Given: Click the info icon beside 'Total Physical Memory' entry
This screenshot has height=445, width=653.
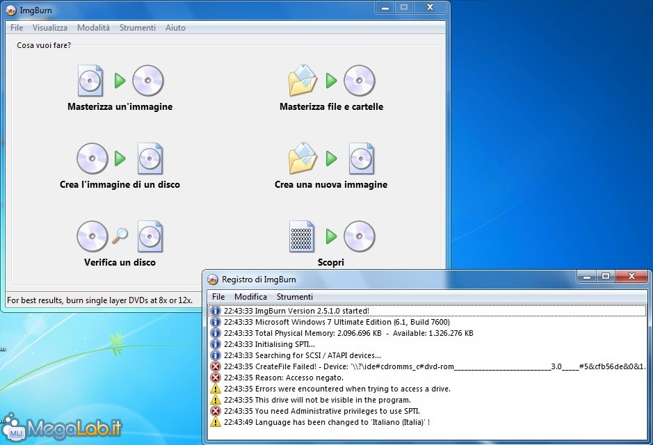Looking at the screenshot, I should (216, 333).
